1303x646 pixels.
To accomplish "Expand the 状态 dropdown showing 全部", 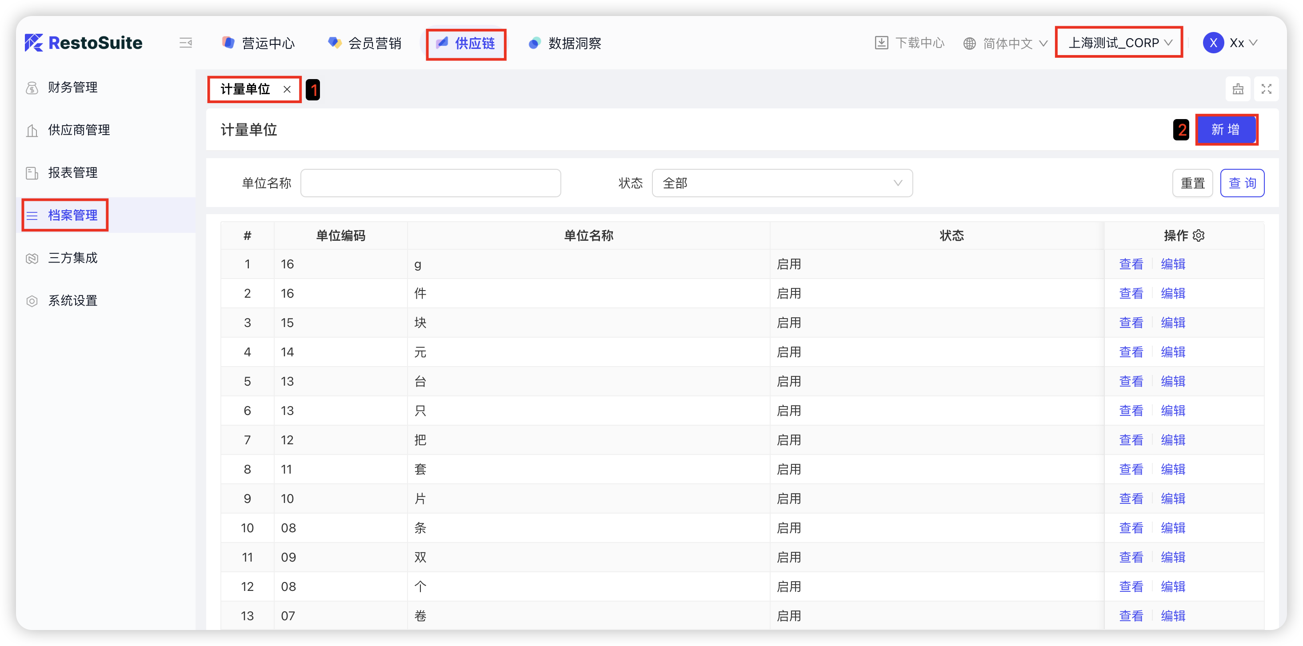I will 782,183.
